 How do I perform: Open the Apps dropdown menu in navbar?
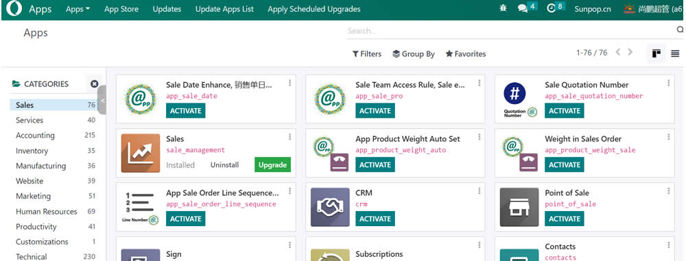[x=78, y=9]
